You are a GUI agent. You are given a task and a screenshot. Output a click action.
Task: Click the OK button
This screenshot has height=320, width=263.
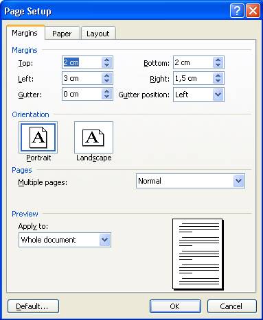click(x=175, y=306)
